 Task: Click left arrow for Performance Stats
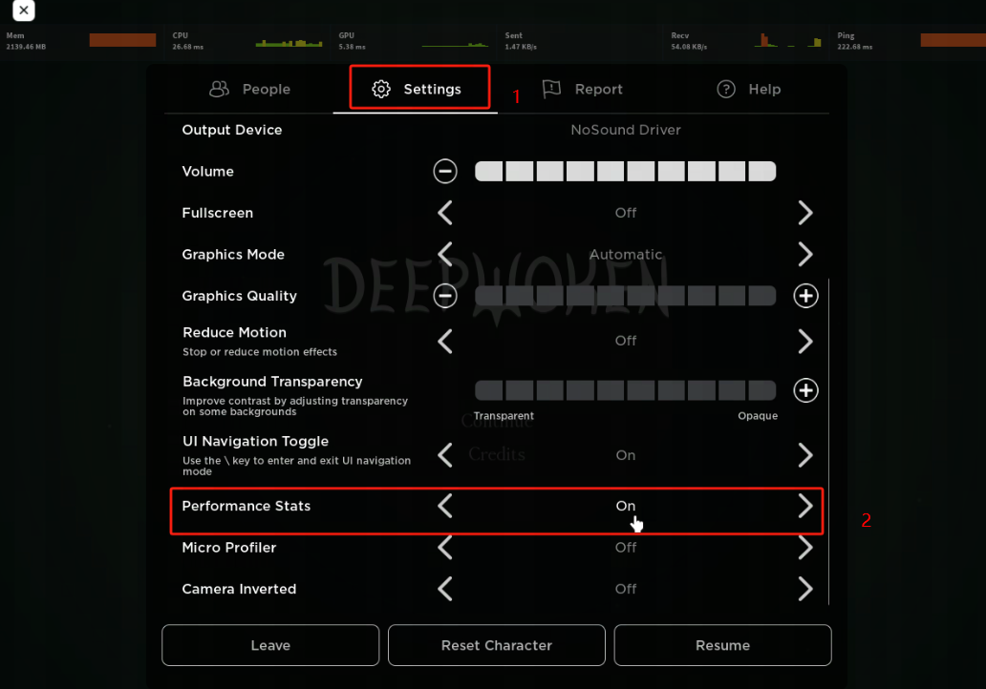445,506
